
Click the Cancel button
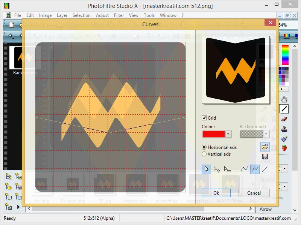click(254, 193)
